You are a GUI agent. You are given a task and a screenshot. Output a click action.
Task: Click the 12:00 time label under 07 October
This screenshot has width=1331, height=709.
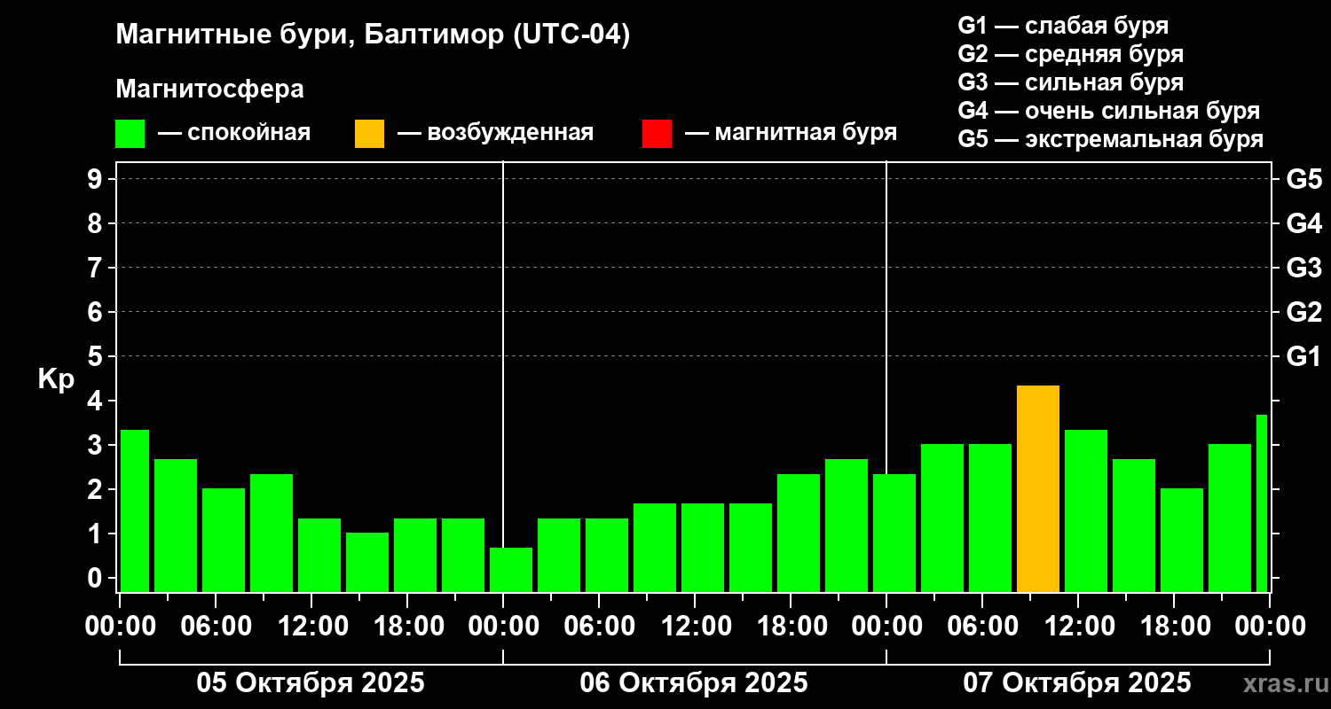(x=1078, y=627)
